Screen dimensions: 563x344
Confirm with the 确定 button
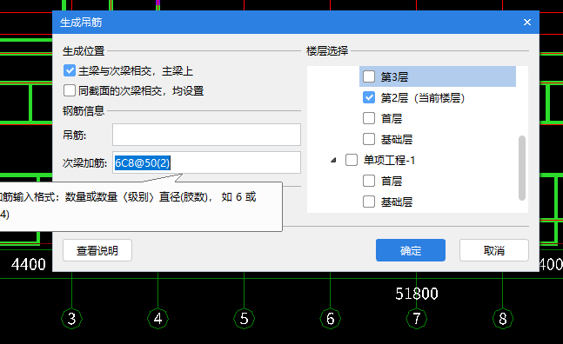(411, 250)
